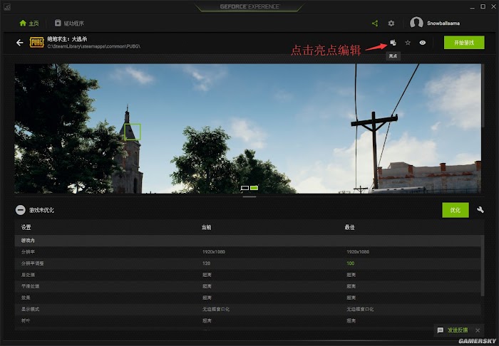Viewport: 499px width, 346px height.
Task: Open custom settings wrench icon
Action: [480, 210]
